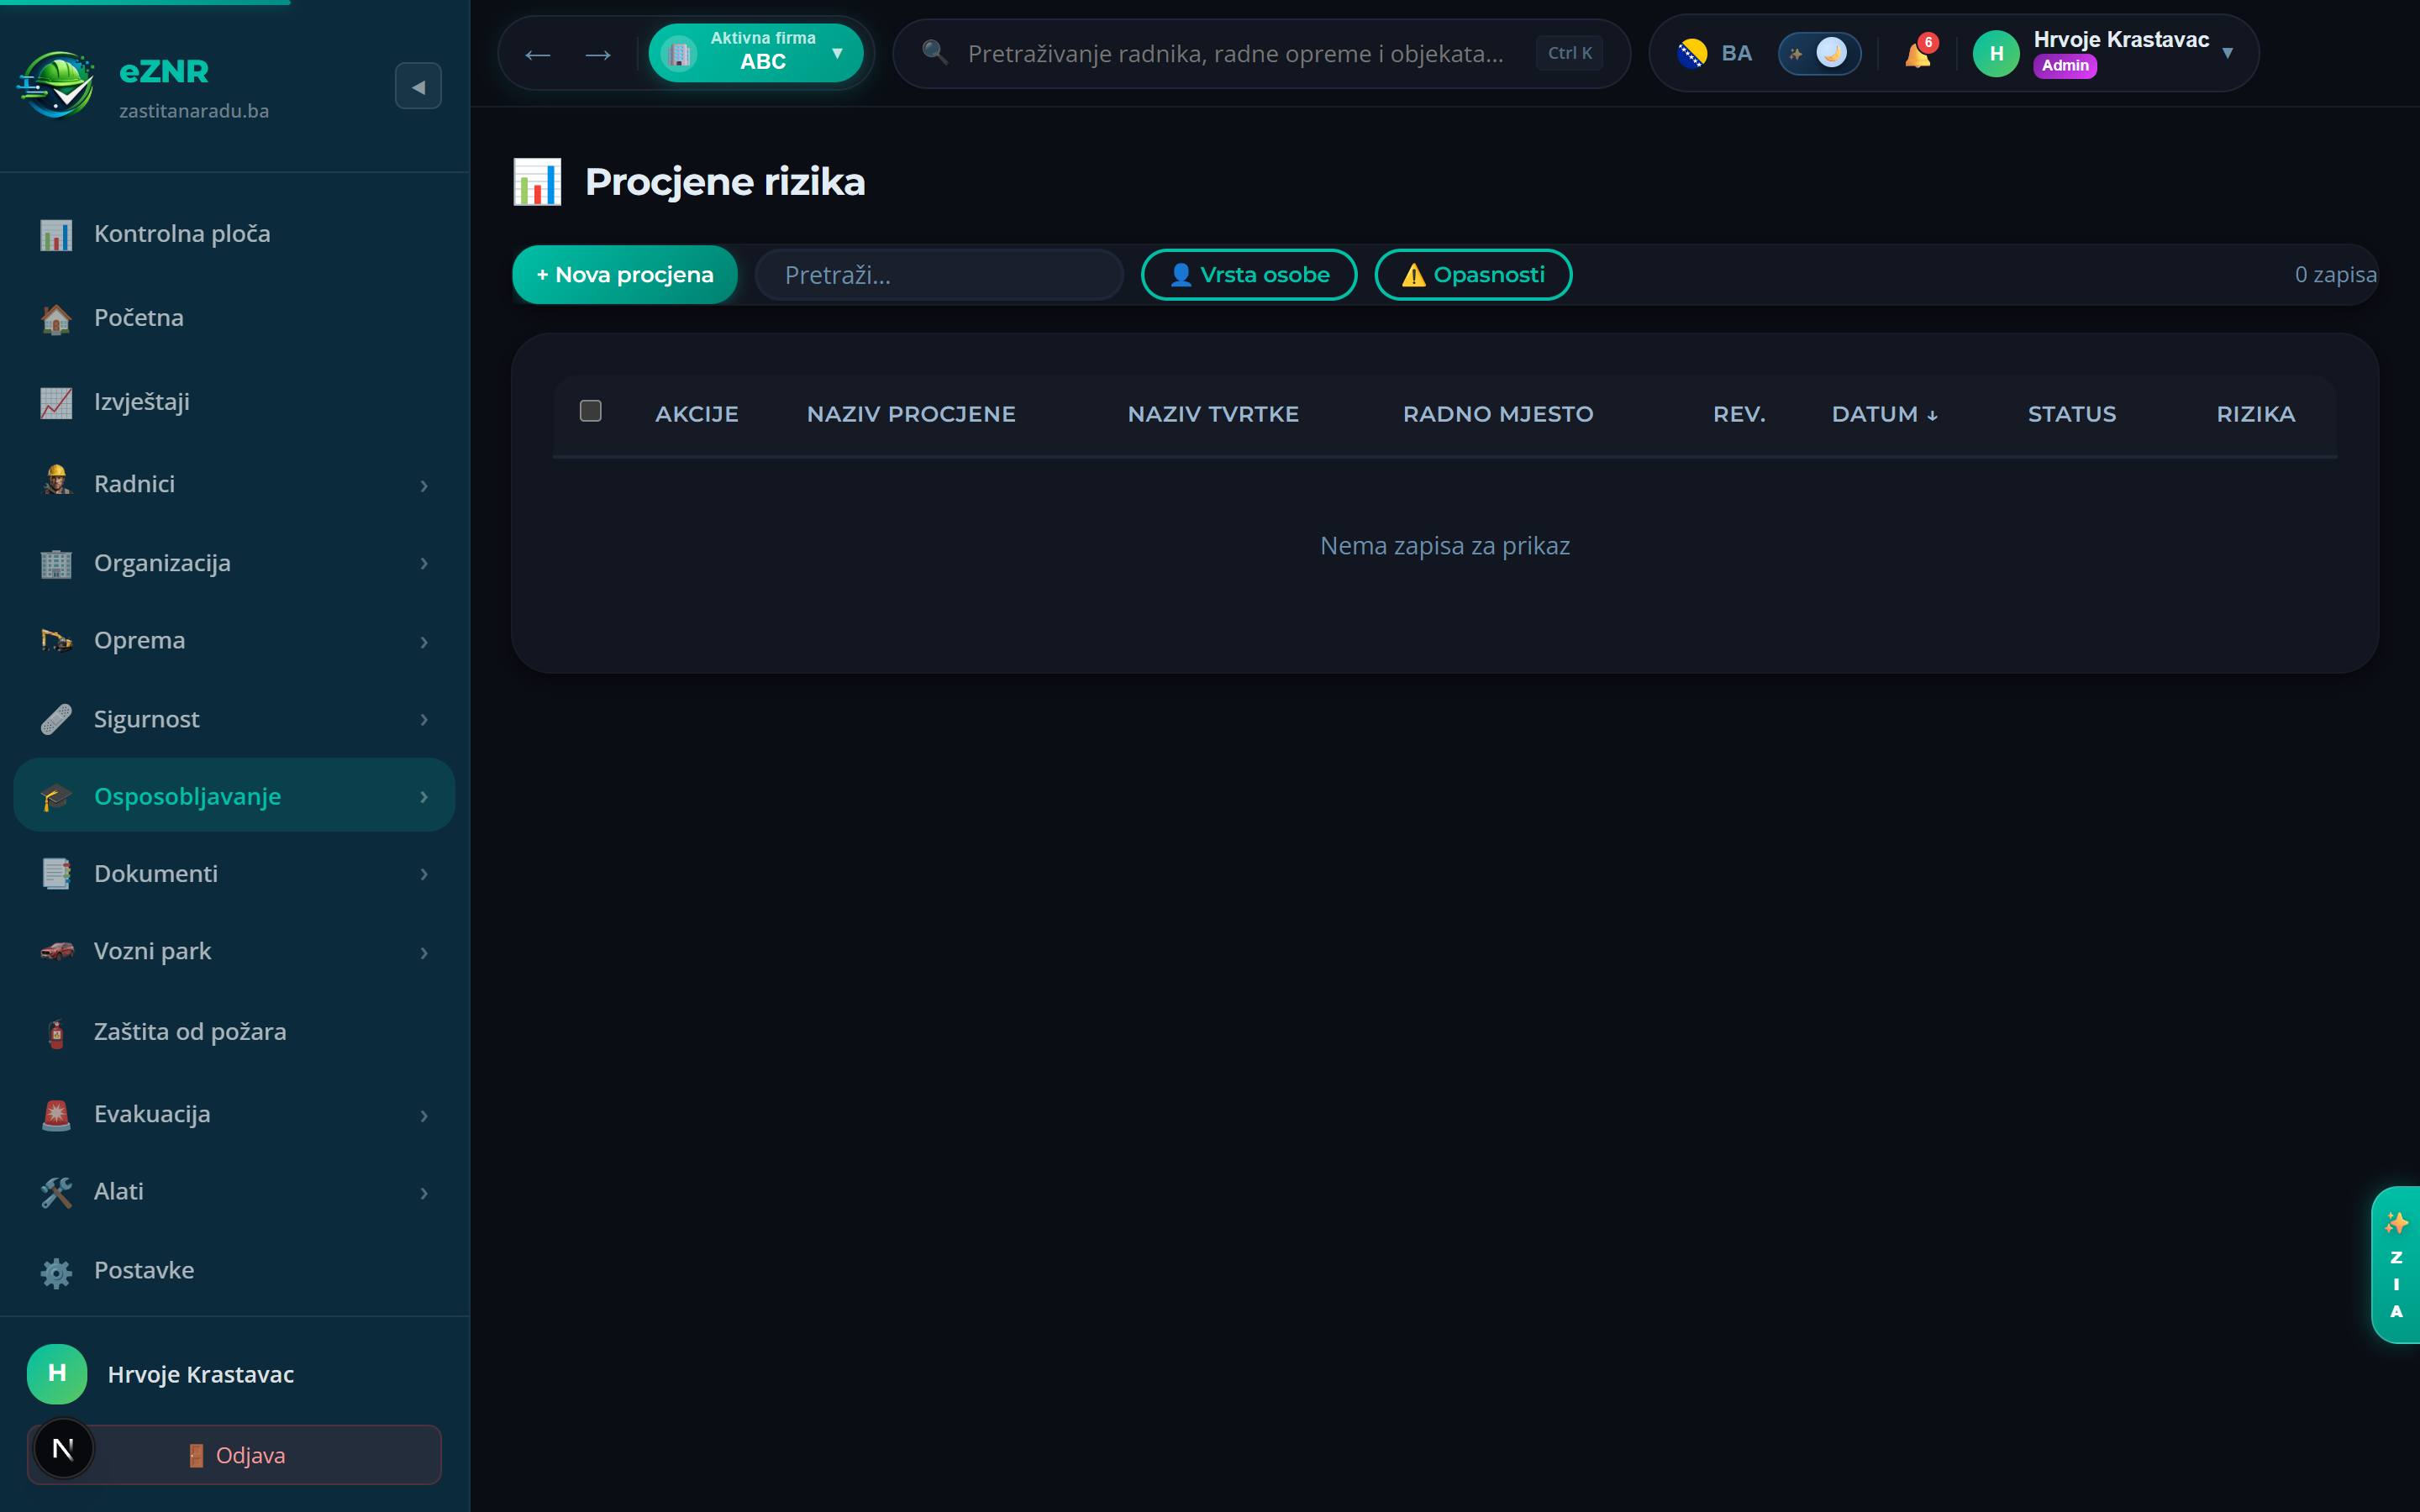This screenshot has height=1512, width=2420.
Task: Click the forward navigation arrow
Action: (x=598, y=54)
